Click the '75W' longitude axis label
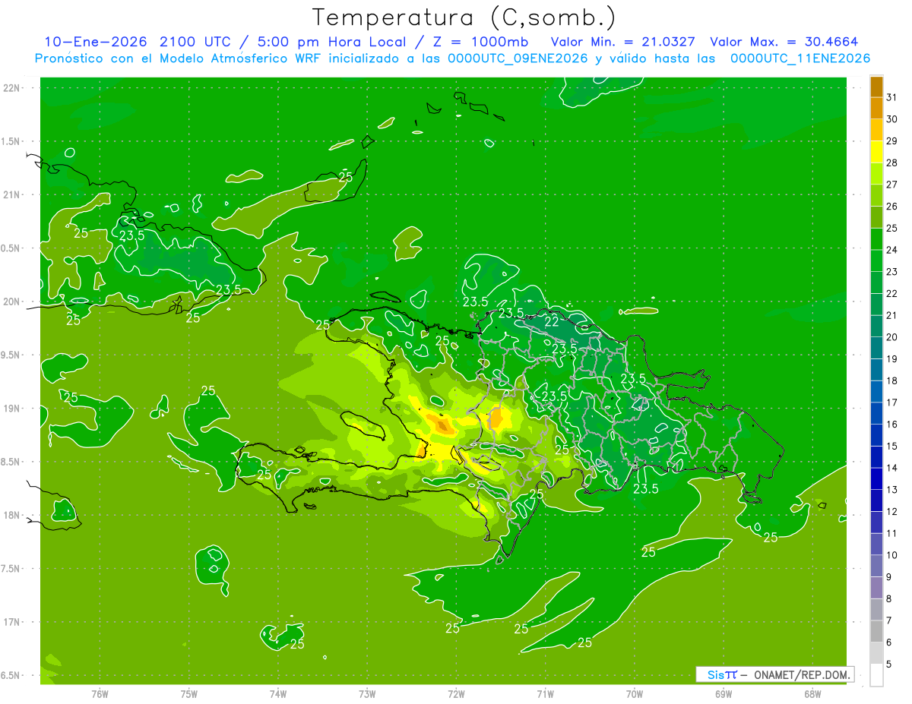 (189, 693)
